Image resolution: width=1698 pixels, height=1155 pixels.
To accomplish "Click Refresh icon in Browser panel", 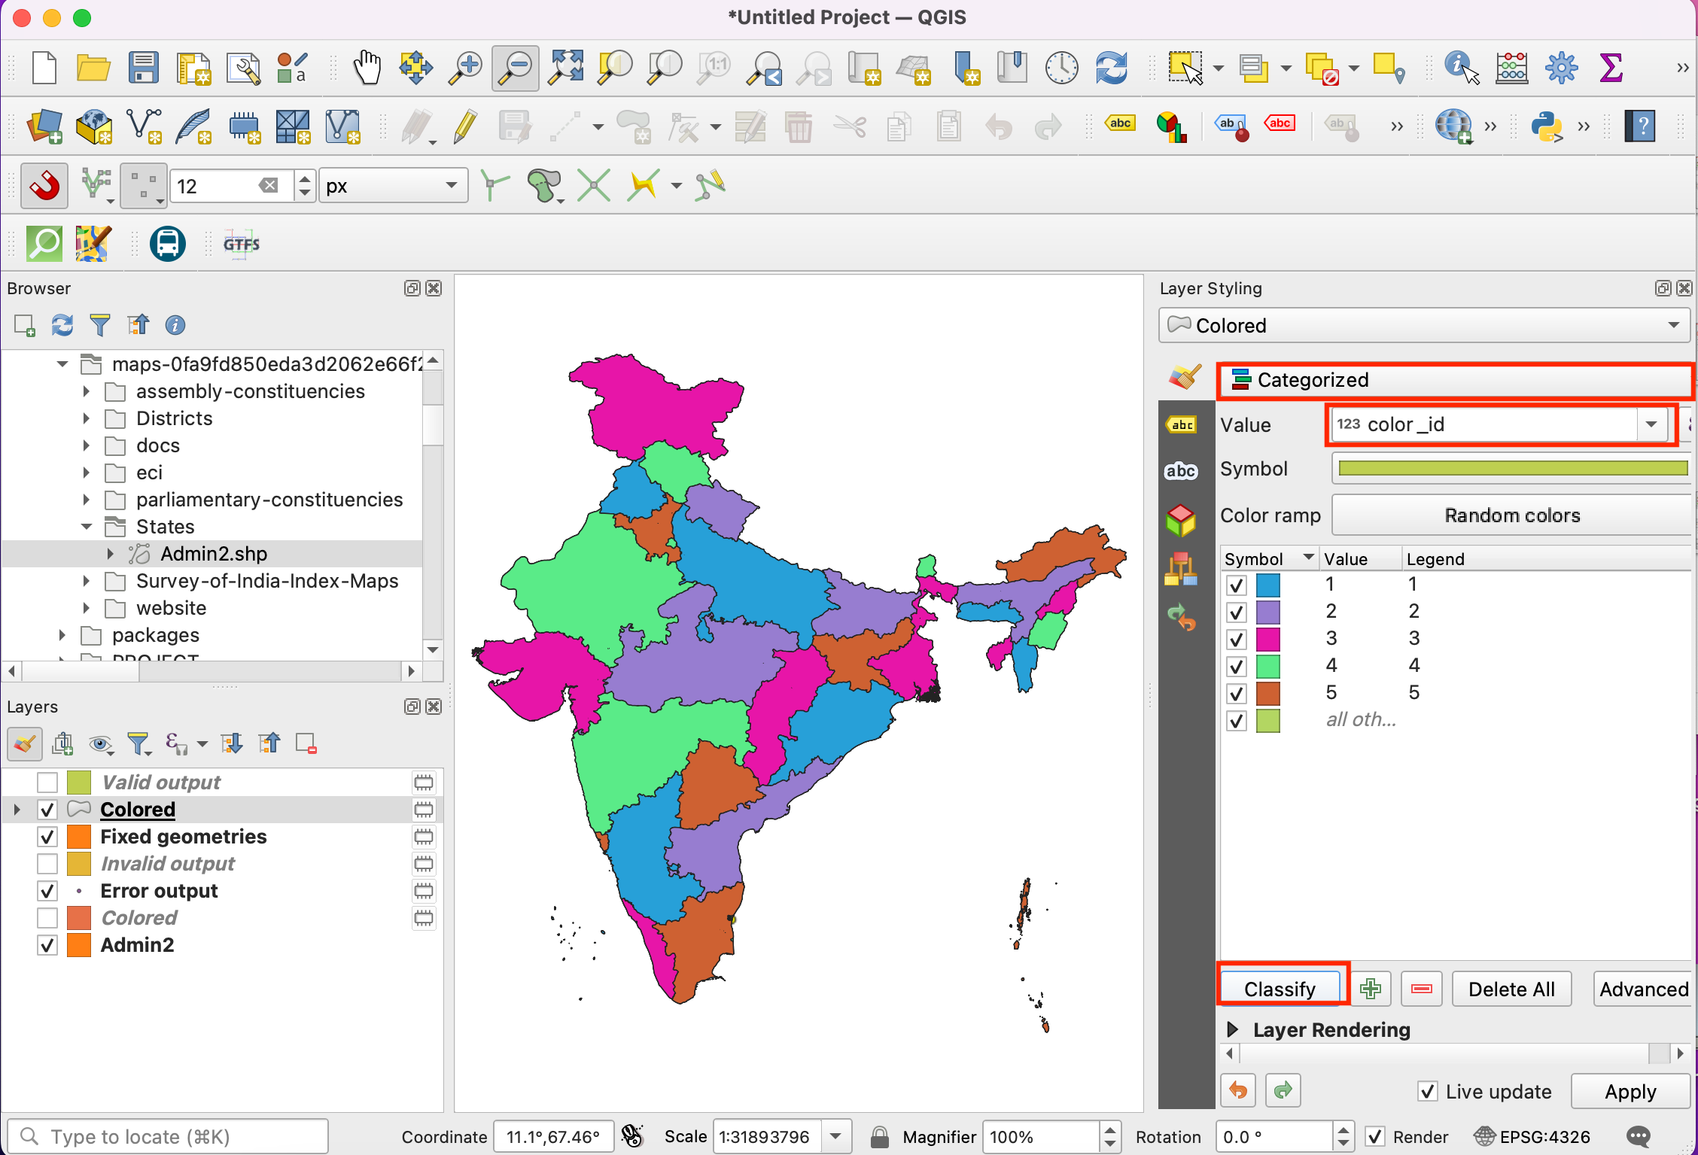I will (62, 325).
